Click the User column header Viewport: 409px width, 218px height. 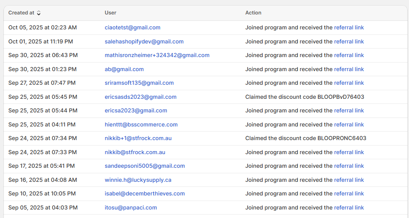[x=110, y=13]
